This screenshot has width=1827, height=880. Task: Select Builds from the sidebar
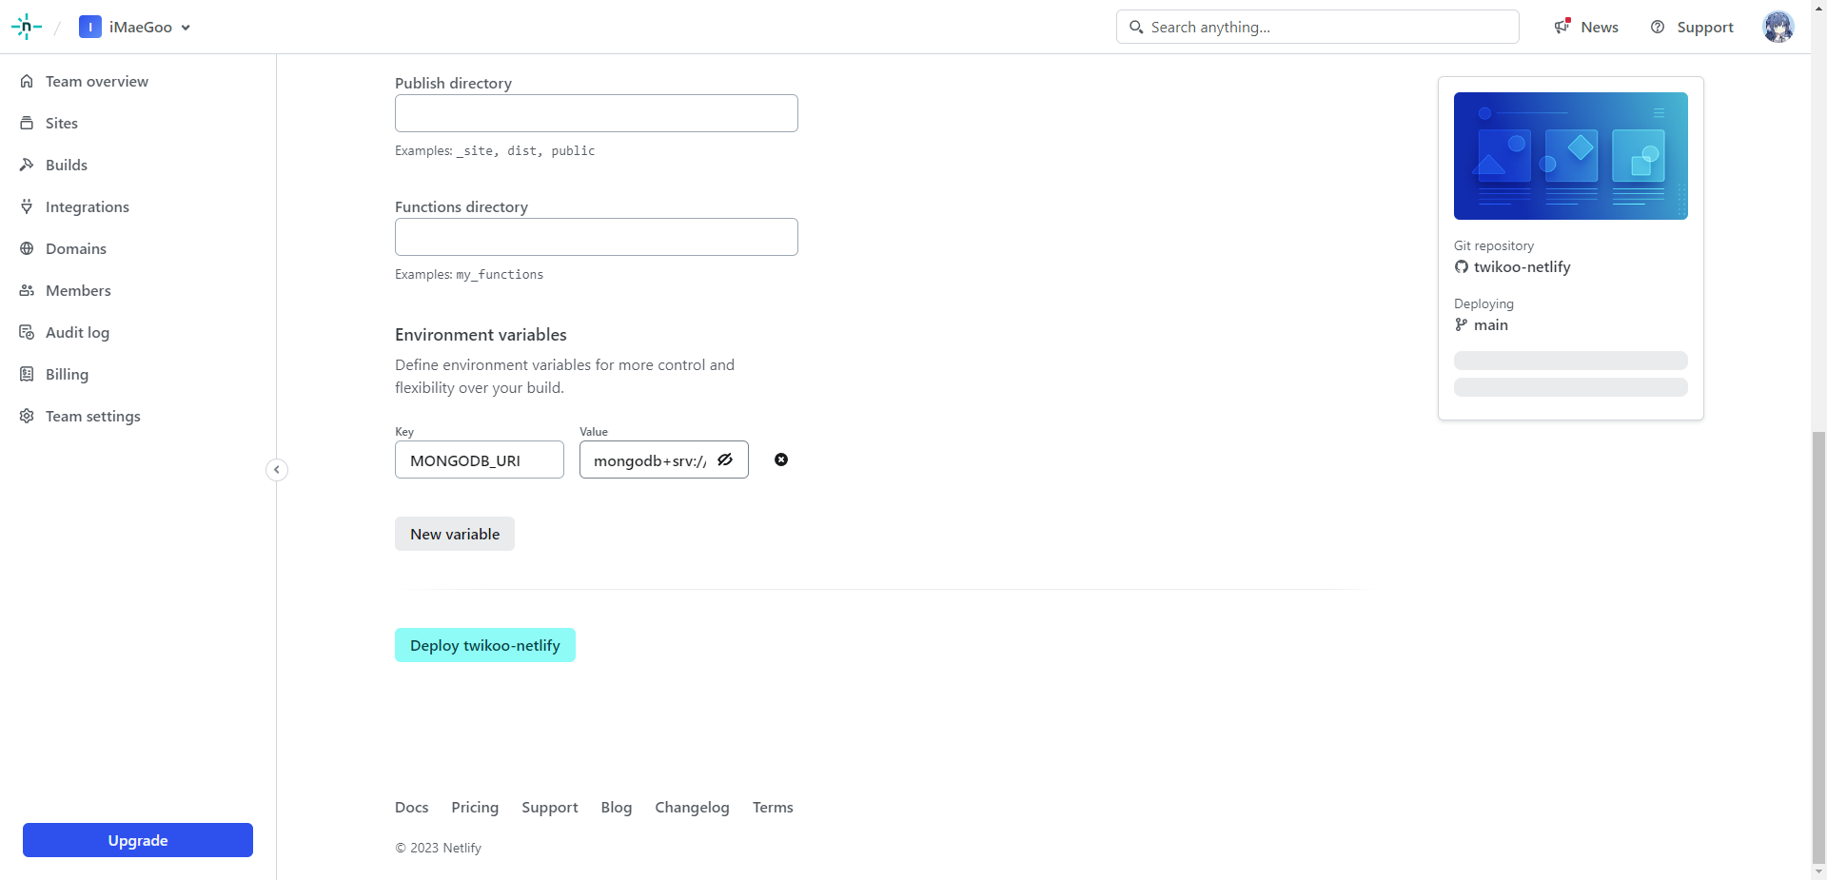(66, 165)
